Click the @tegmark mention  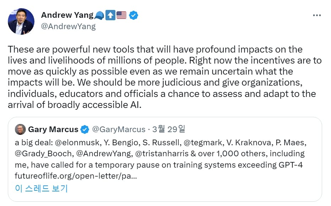point(203,143)
